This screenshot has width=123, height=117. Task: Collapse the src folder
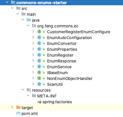(x=13, y=8)
